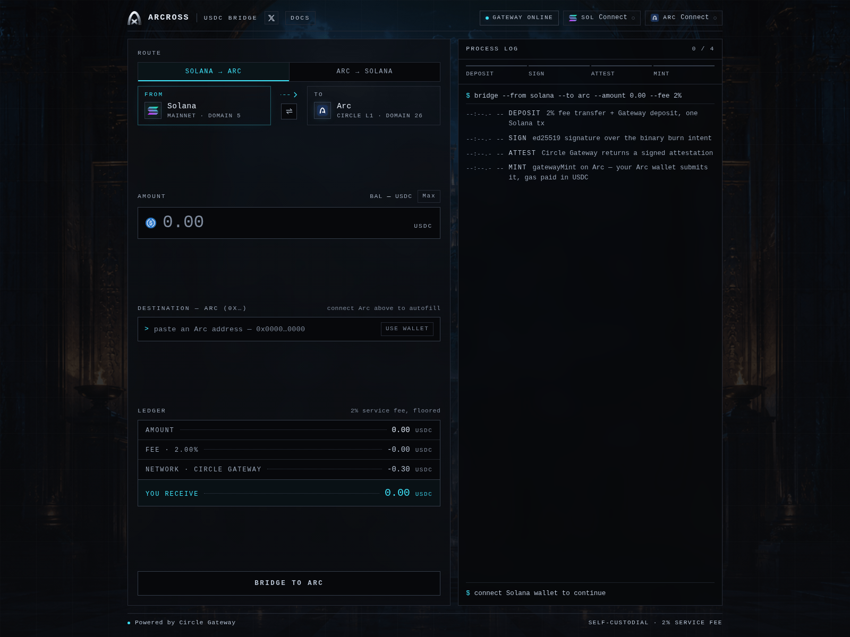Click '2% service fee, floored' note
The image size is (850, 637).
coord(395,411)
